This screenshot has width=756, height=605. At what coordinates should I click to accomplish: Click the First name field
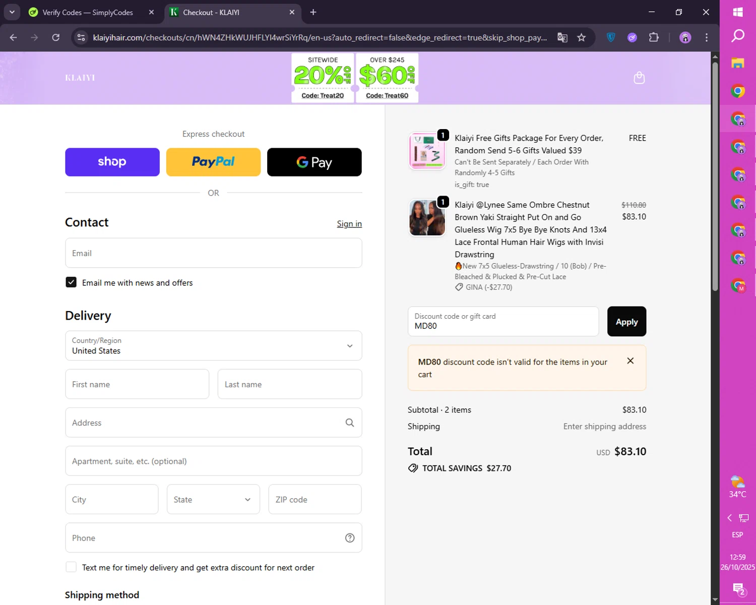tap(137, 384)
